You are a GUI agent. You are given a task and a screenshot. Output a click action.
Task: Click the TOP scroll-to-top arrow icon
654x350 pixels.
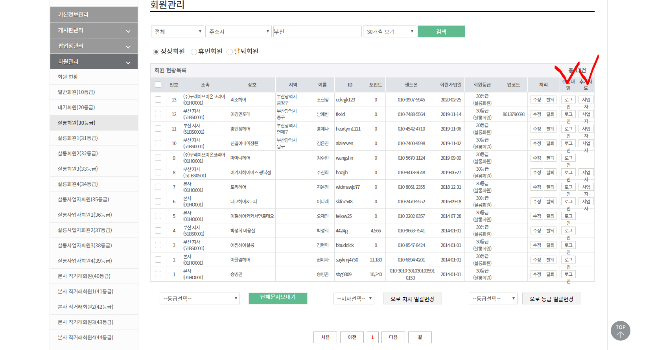(620, 331)
